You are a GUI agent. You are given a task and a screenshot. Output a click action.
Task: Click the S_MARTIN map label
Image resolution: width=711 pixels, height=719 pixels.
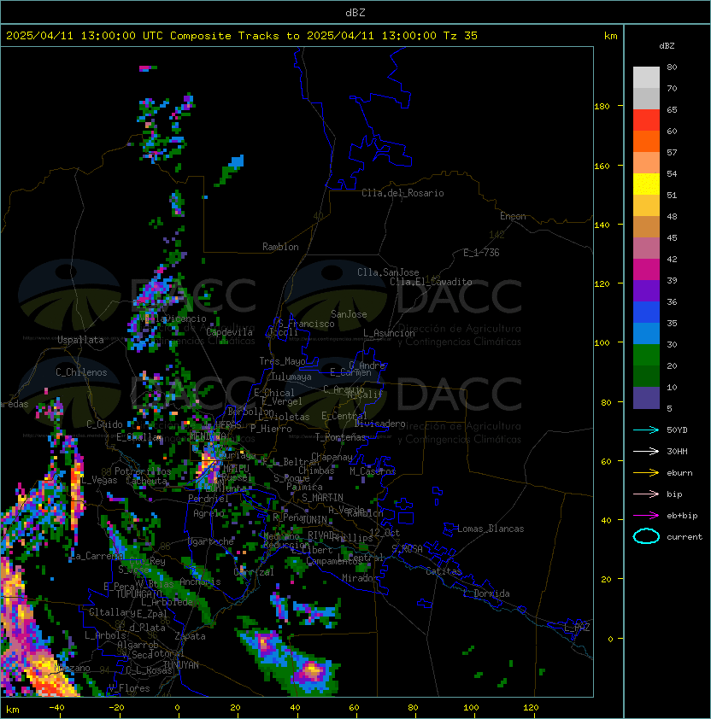point(322,498)
